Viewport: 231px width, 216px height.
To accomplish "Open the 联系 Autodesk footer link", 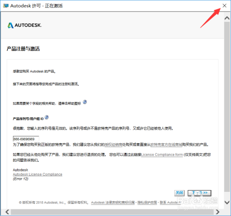I will click(170, 203).
